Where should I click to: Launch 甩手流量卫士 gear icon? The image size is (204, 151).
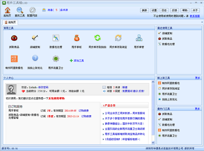(x=56, y=59)
